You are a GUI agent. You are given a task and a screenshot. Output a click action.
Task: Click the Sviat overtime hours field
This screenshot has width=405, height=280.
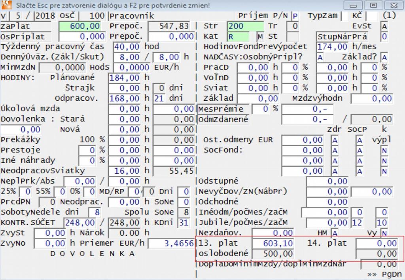click(253, 88)
